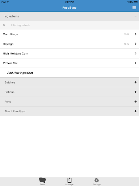Screen dimensions: 139x186
Task: Click Add New ingredient link
Action: [x=20, y=73]
